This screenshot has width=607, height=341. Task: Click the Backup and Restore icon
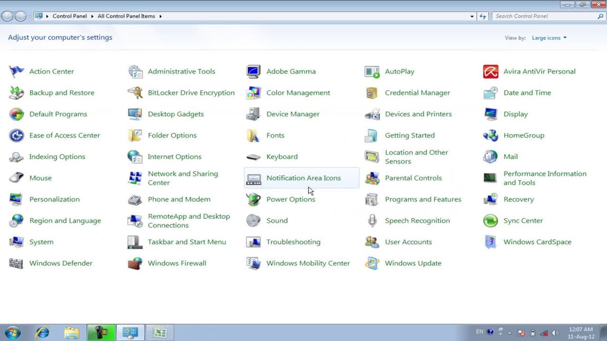17,93
